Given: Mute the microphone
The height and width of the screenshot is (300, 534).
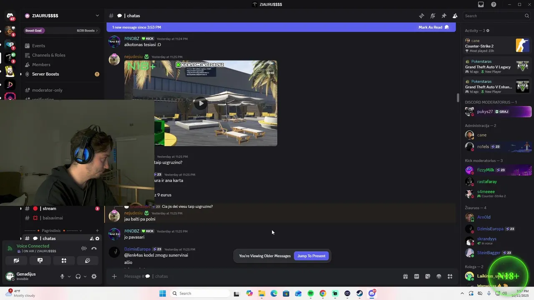Looking at the screenshot, I should point(62,276).
